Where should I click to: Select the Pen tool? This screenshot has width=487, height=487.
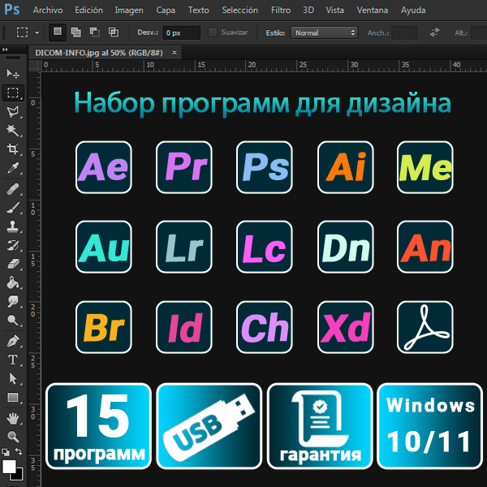(13, 341)
